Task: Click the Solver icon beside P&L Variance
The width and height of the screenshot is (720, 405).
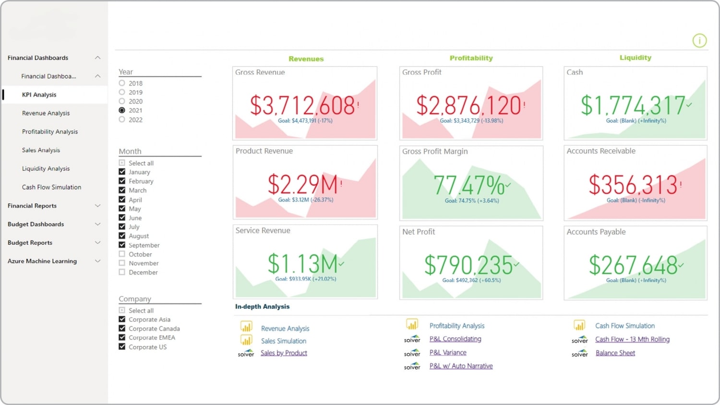Action: tap(412, 353)
